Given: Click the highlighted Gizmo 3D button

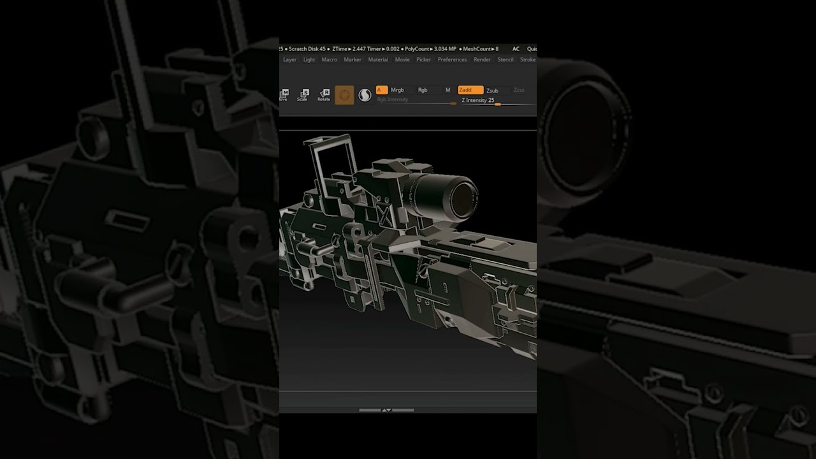Looking at the screenshot, I should (x=344, y=95).
